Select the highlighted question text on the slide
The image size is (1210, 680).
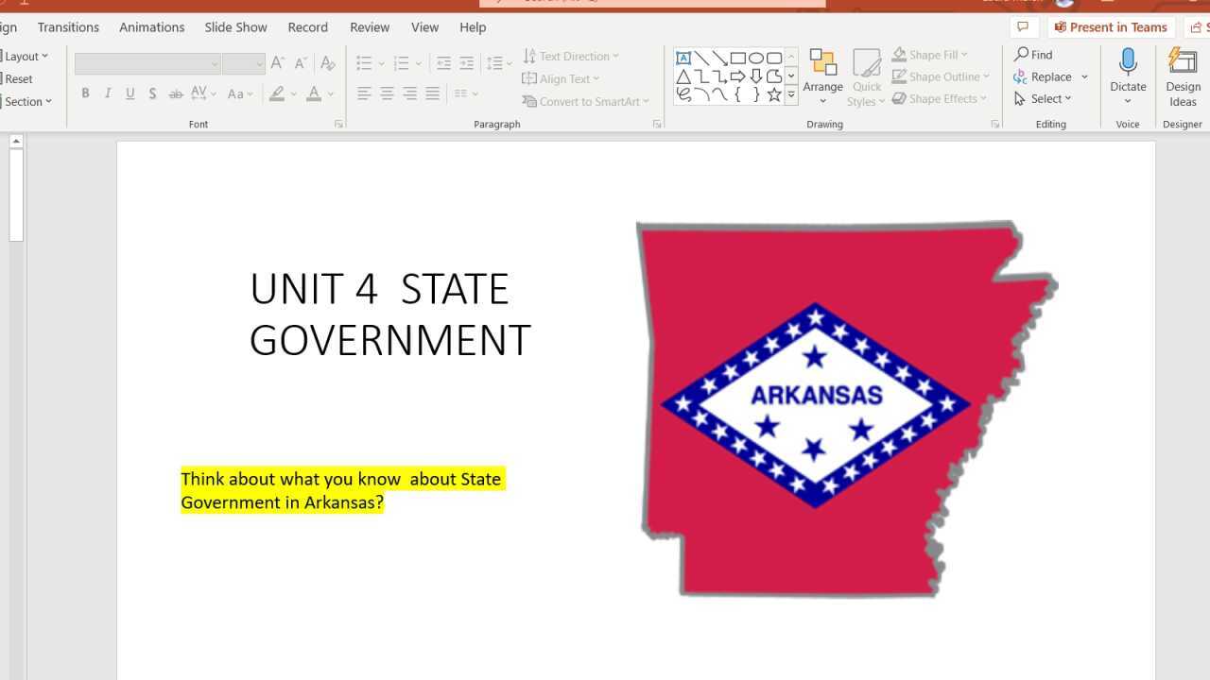pyautogui.click(x=340, y=490)
